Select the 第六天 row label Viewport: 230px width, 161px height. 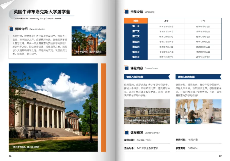(x=136, y=52)
